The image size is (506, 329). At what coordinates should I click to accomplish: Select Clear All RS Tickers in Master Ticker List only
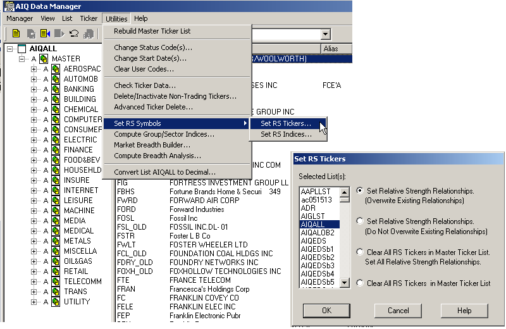coord(360,283)
